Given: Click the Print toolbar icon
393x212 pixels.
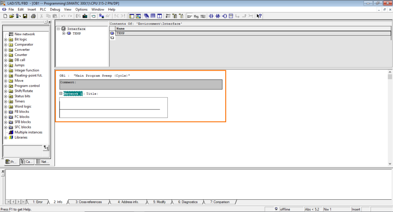Looking at the screenshot, I should pyautogui.click(x=33, y=16).
